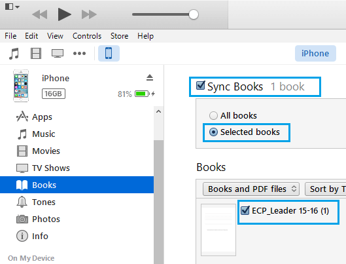Click the iPhone button at top right

(315, 54)
